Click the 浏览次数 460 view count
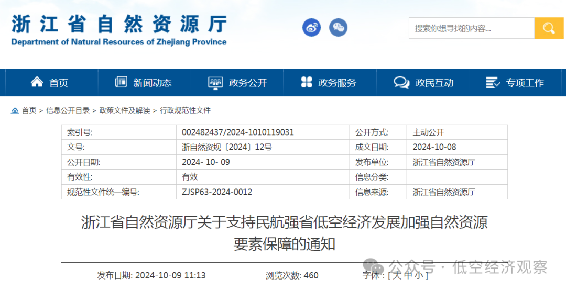This screenshot has height=290, width=566. click(292, 275)
